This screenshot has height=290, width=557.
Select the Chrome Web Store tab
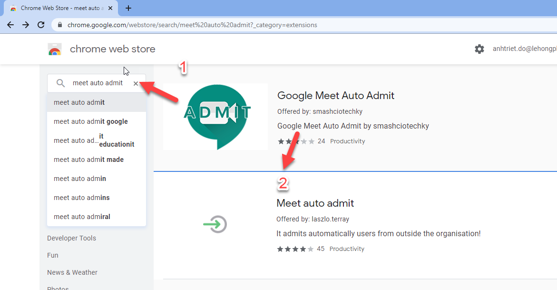pyautogui.click(x=61, y=8)
